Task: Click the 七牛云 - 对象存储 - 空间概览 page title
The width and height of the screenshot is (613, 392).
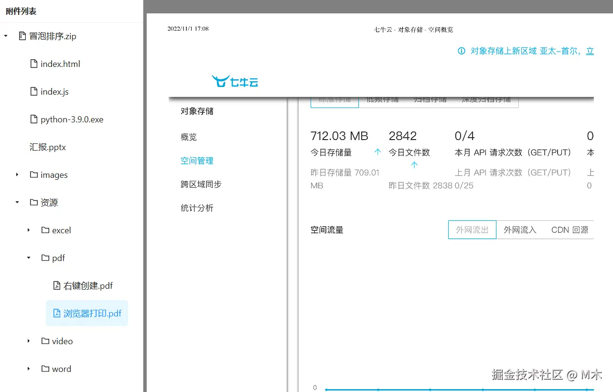Action: coord(413,29)
